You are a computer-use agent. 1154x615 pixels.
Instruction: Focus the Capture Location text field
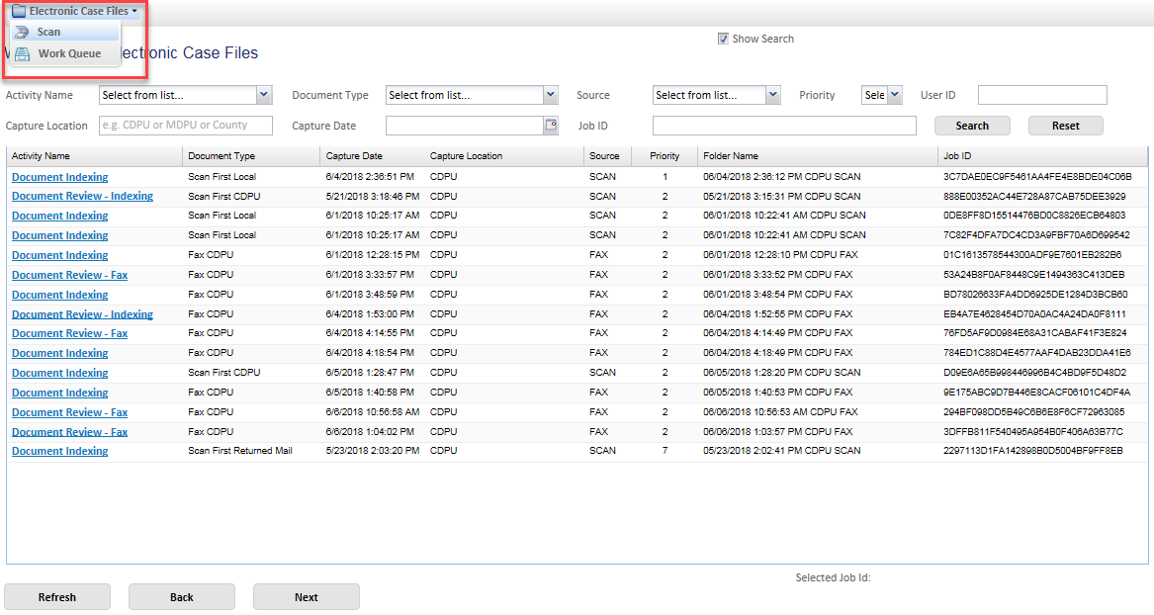(186, 126)
